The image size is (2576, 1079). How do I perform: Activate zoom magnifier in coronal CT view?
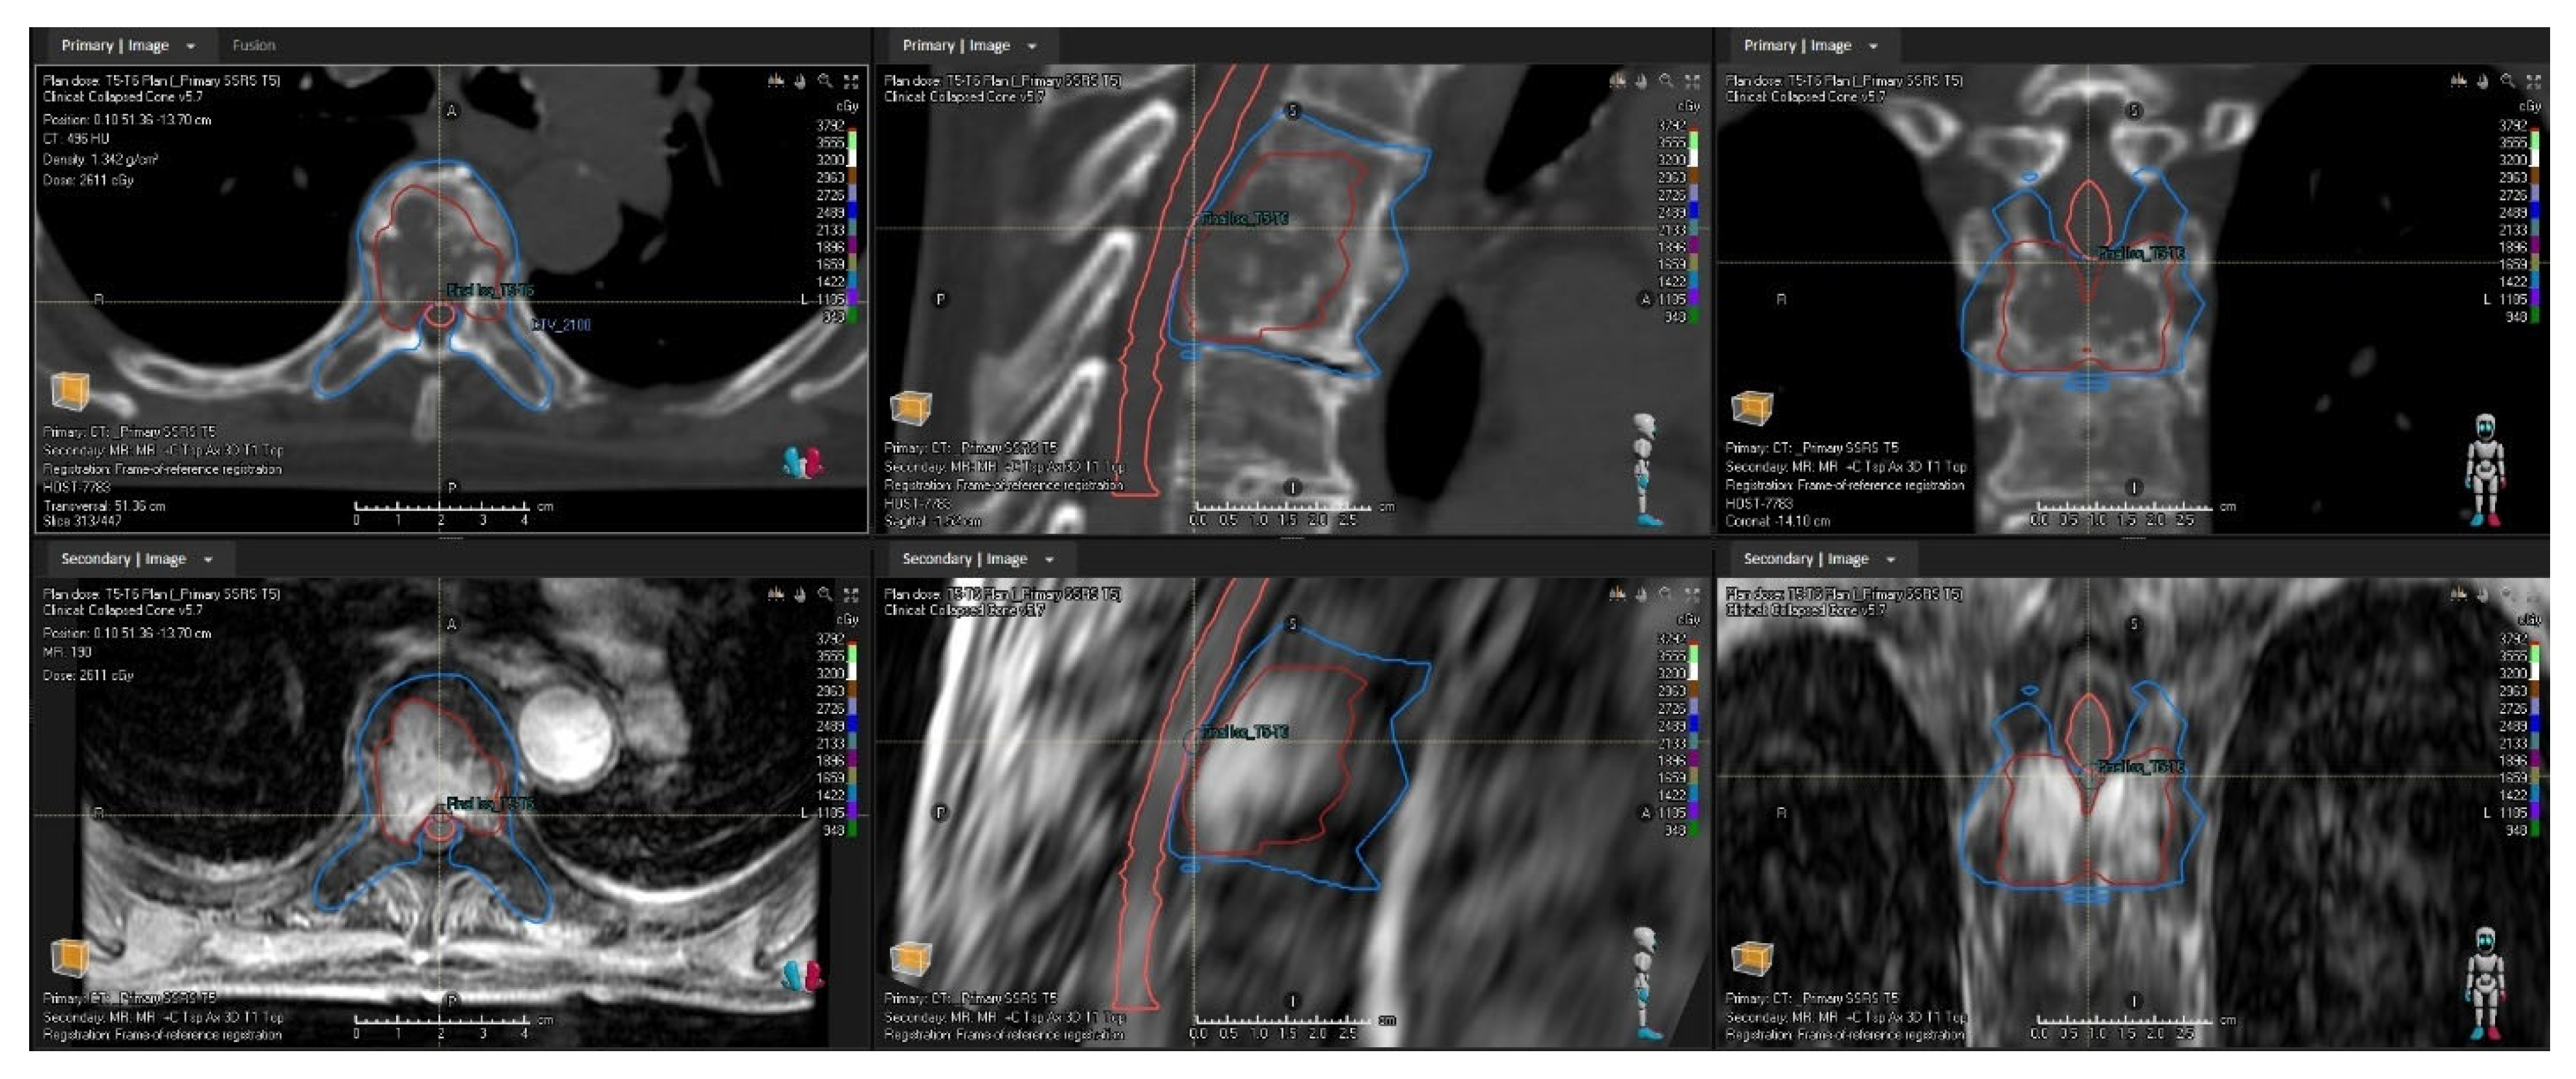2508,80
